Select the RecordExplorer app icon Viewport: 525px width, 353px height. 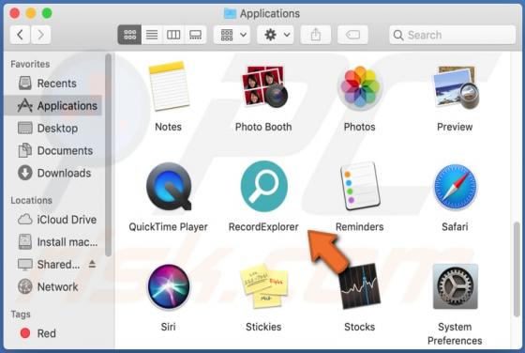tap(263, 187)
